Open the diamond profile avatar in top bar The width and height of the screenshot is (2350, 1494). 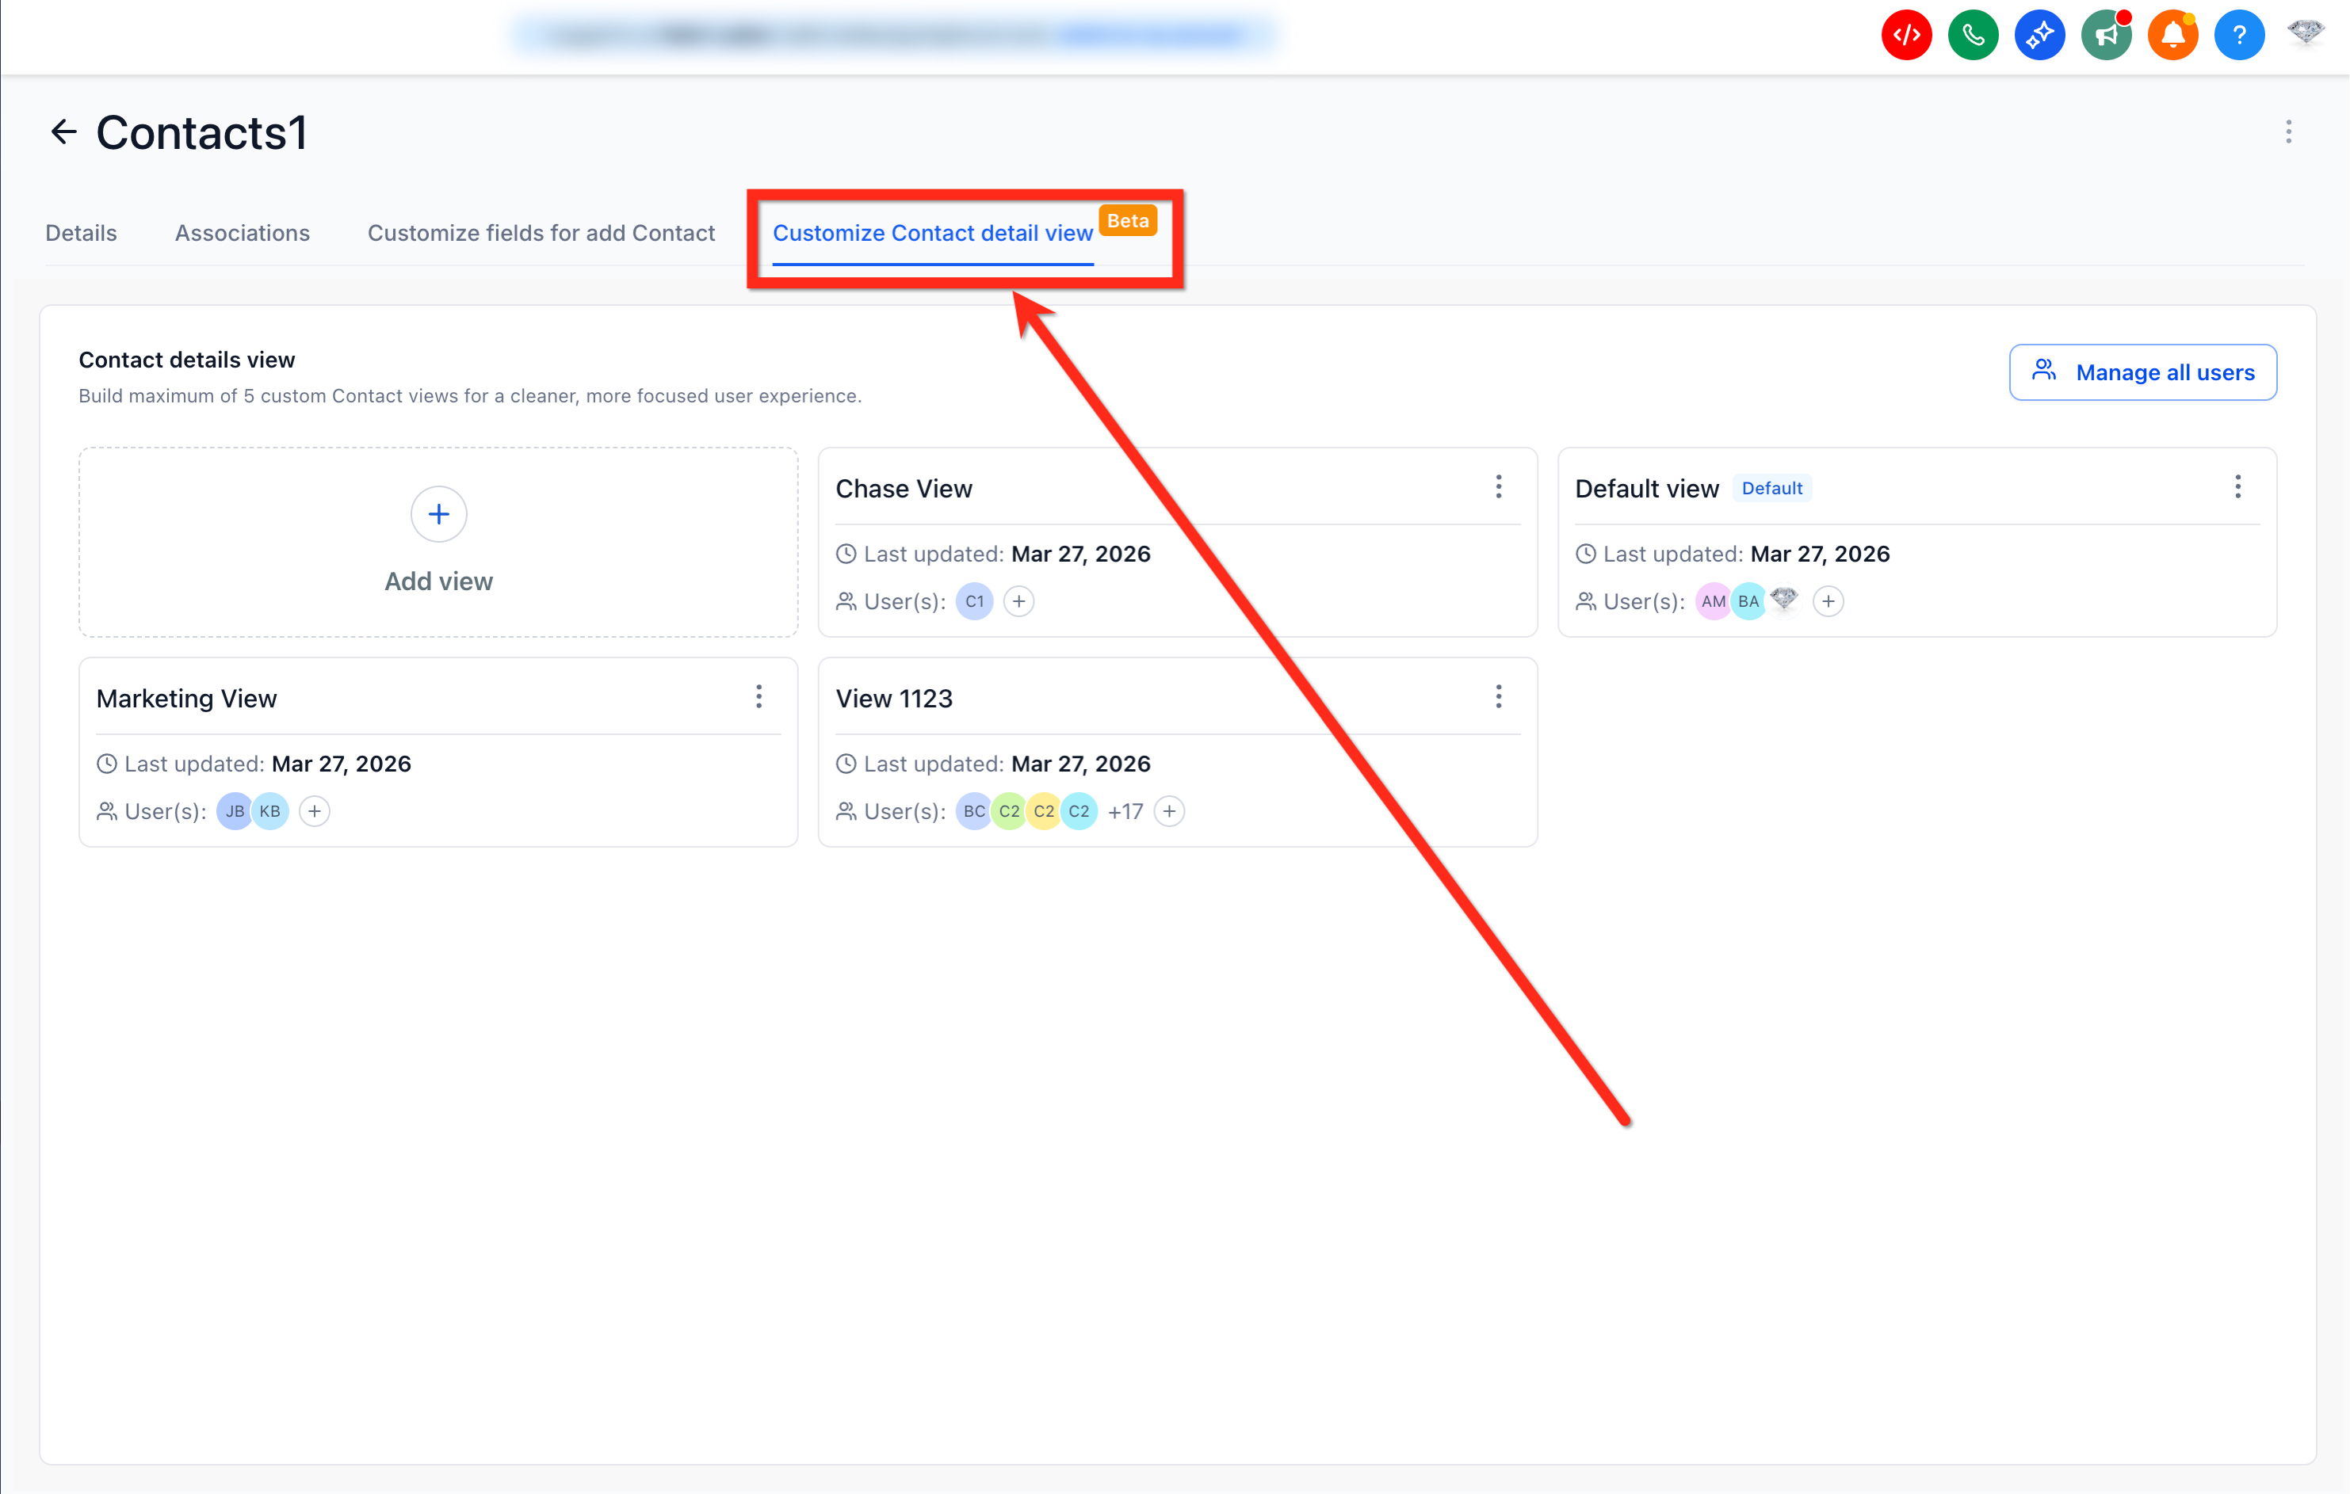[2305, 33]
